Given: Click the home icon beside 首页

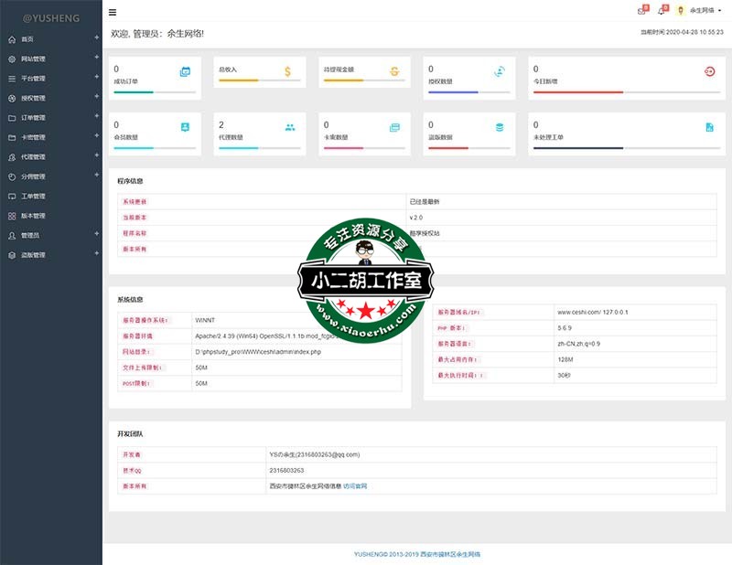Looking at the screenshot, I should (x=12, y=39).
